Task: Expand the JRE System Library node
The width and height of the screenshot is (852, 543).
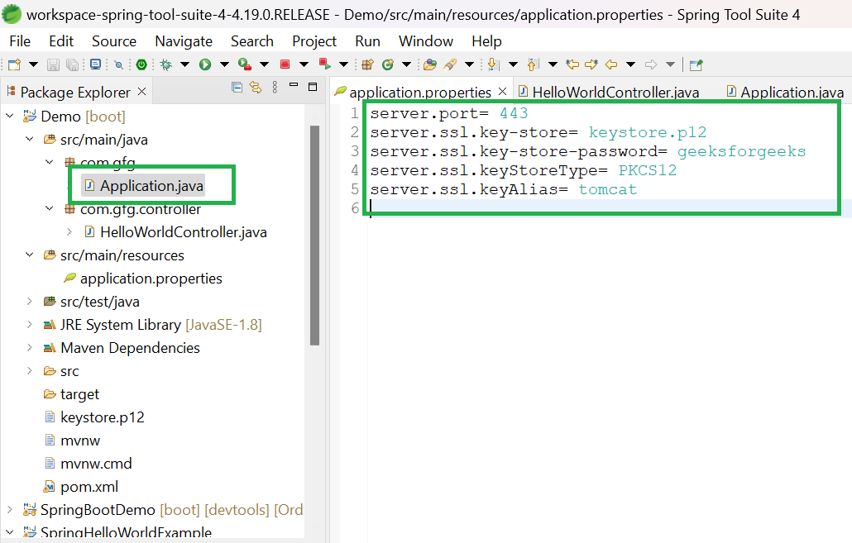Action: click(x=29, y=324)
